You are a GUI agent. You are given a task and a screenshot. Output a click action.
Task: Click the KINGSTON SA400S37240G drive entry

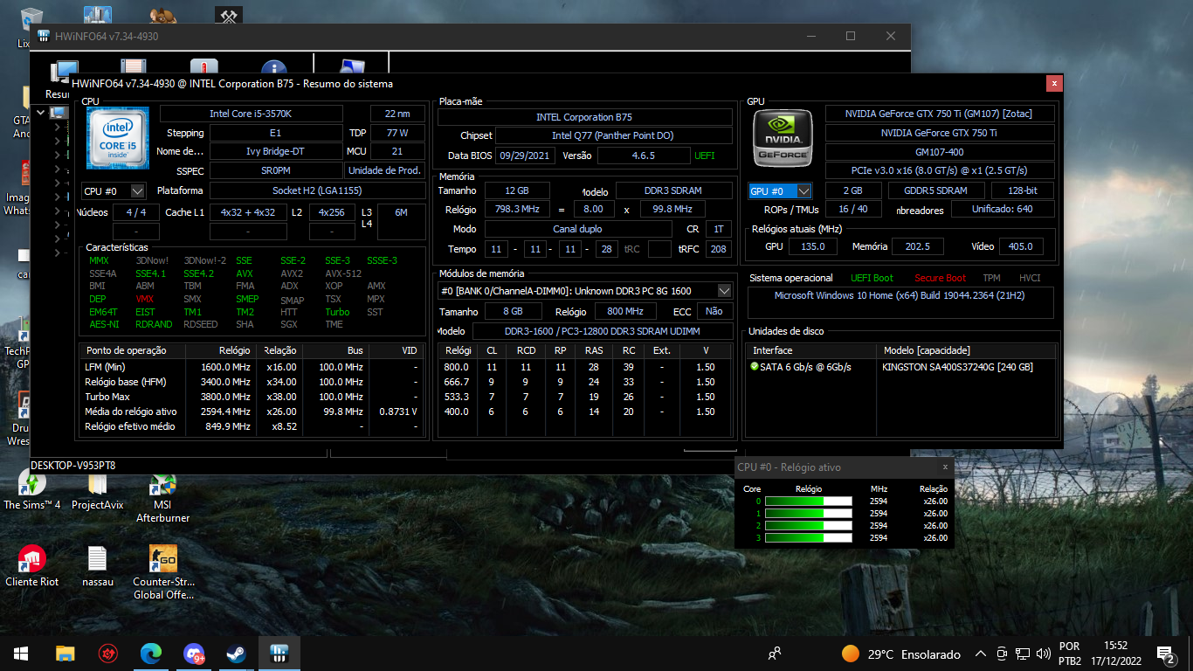tap(957, 367)
